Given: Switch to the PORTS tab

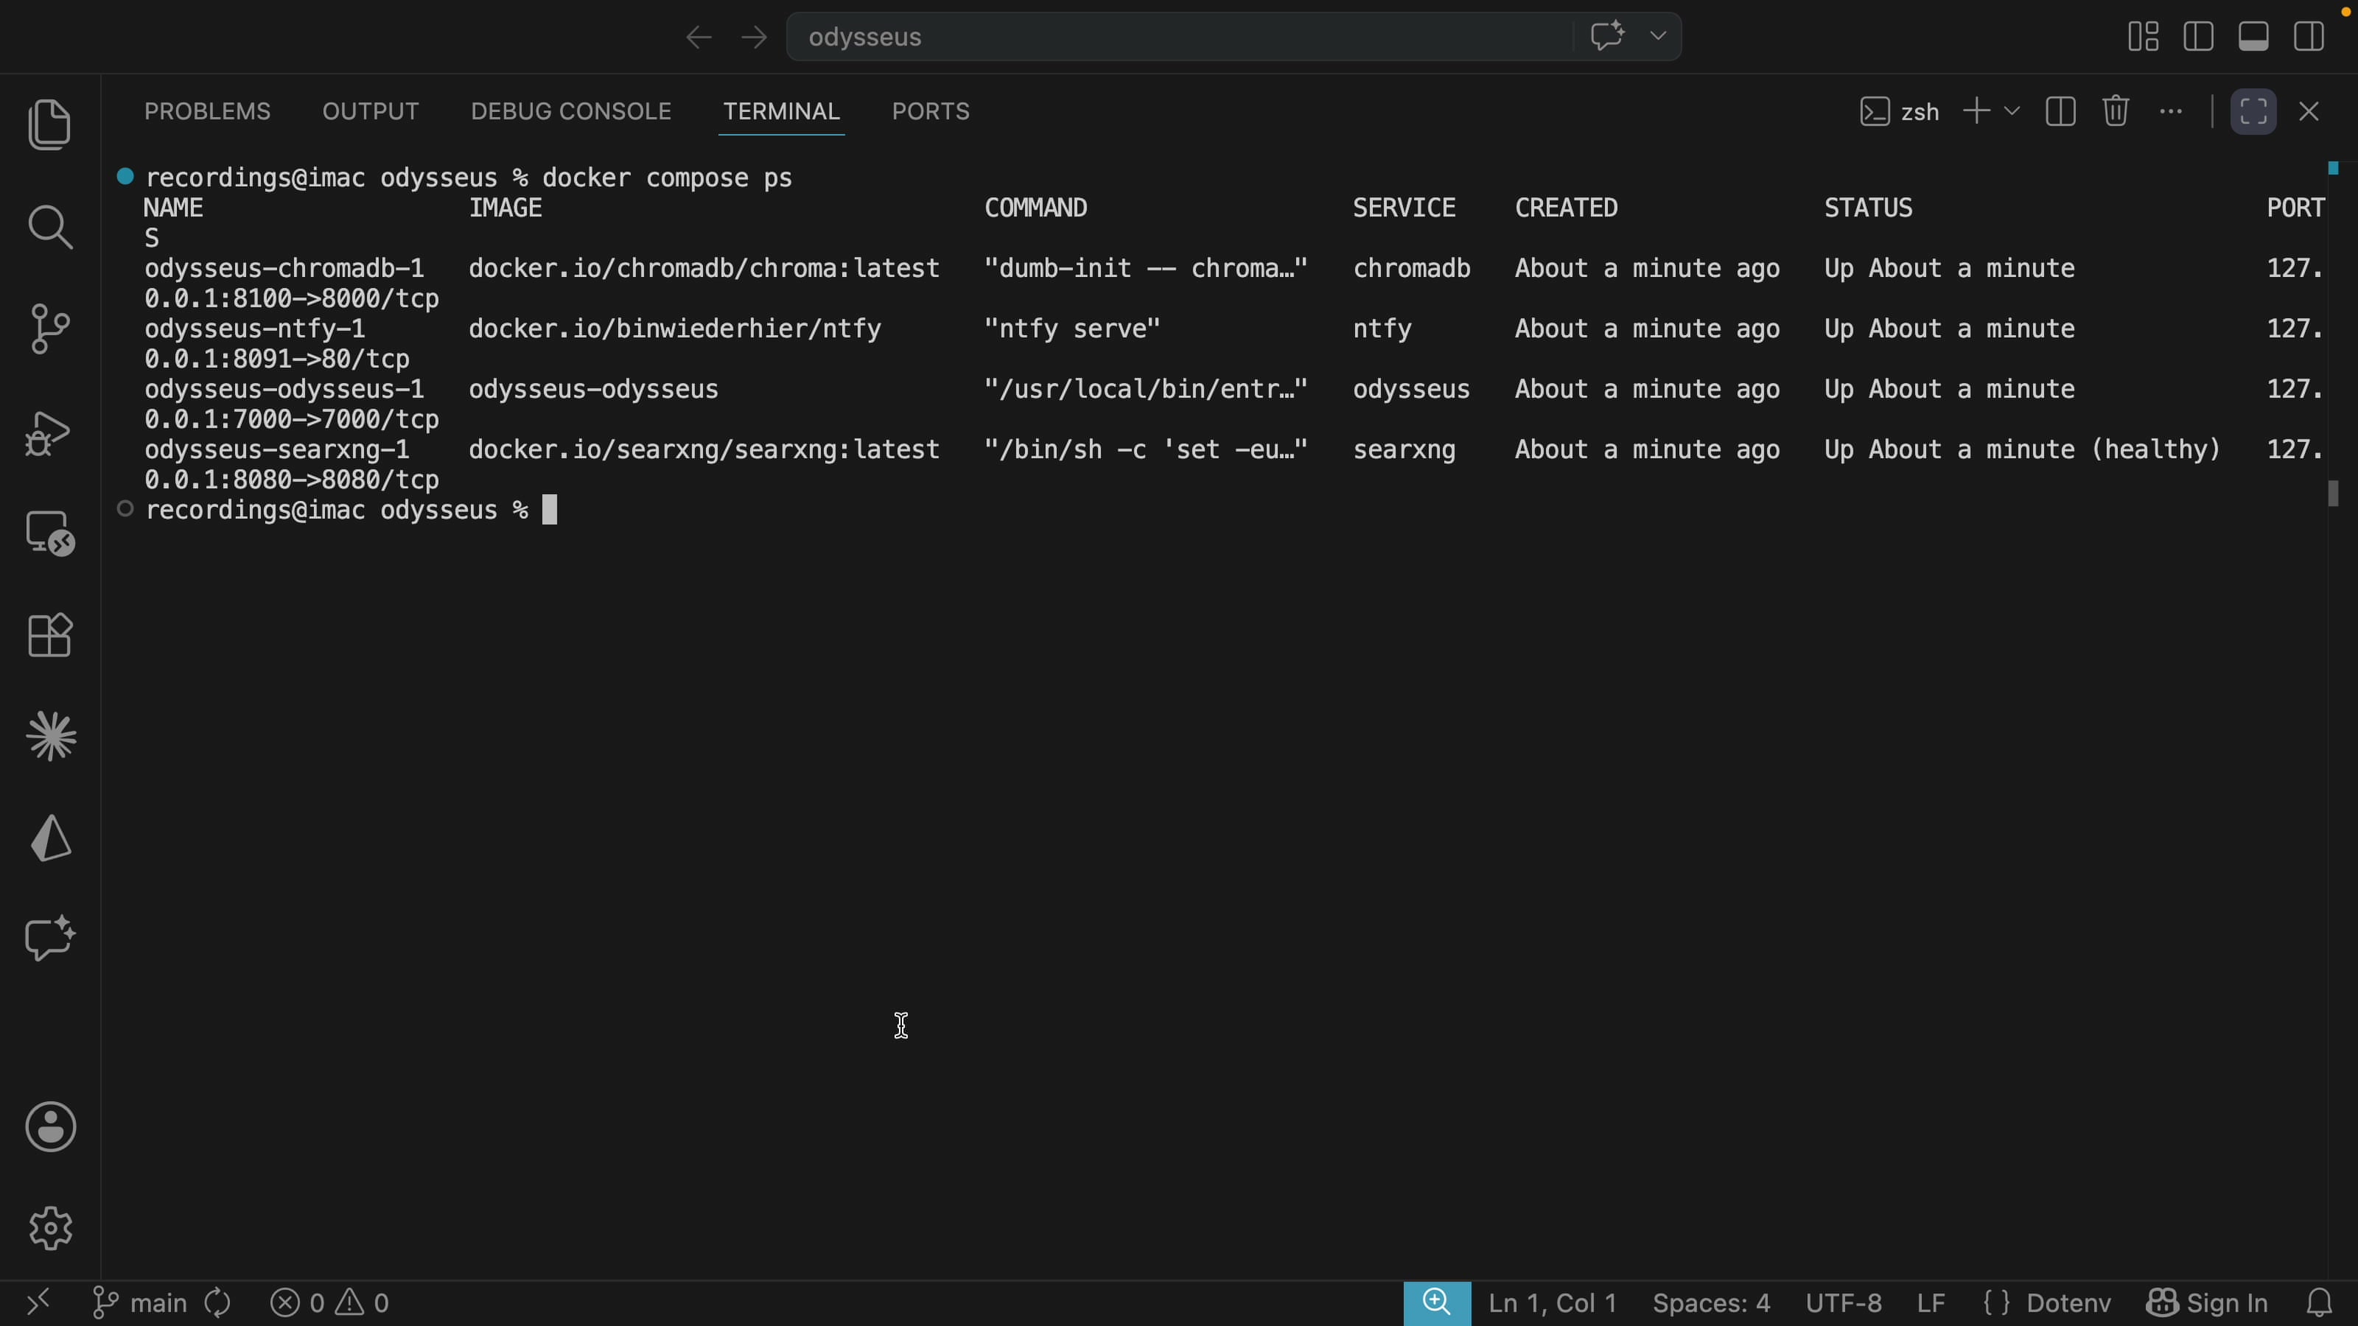Looking at the screenshot, I should [x=930, y=112].
